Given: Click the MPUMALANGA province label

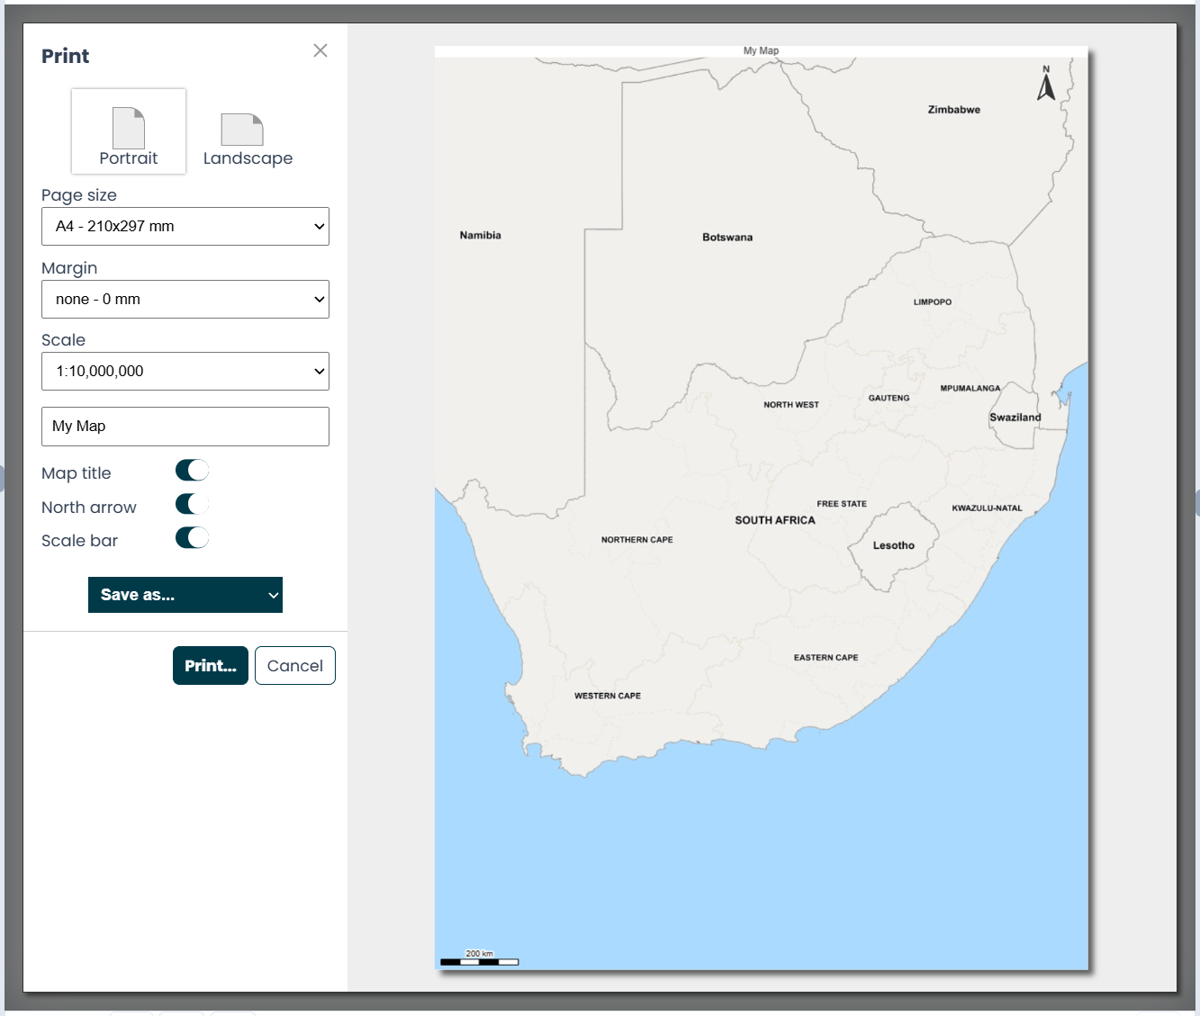Looking at the screenshot, I should coord(970,389).
